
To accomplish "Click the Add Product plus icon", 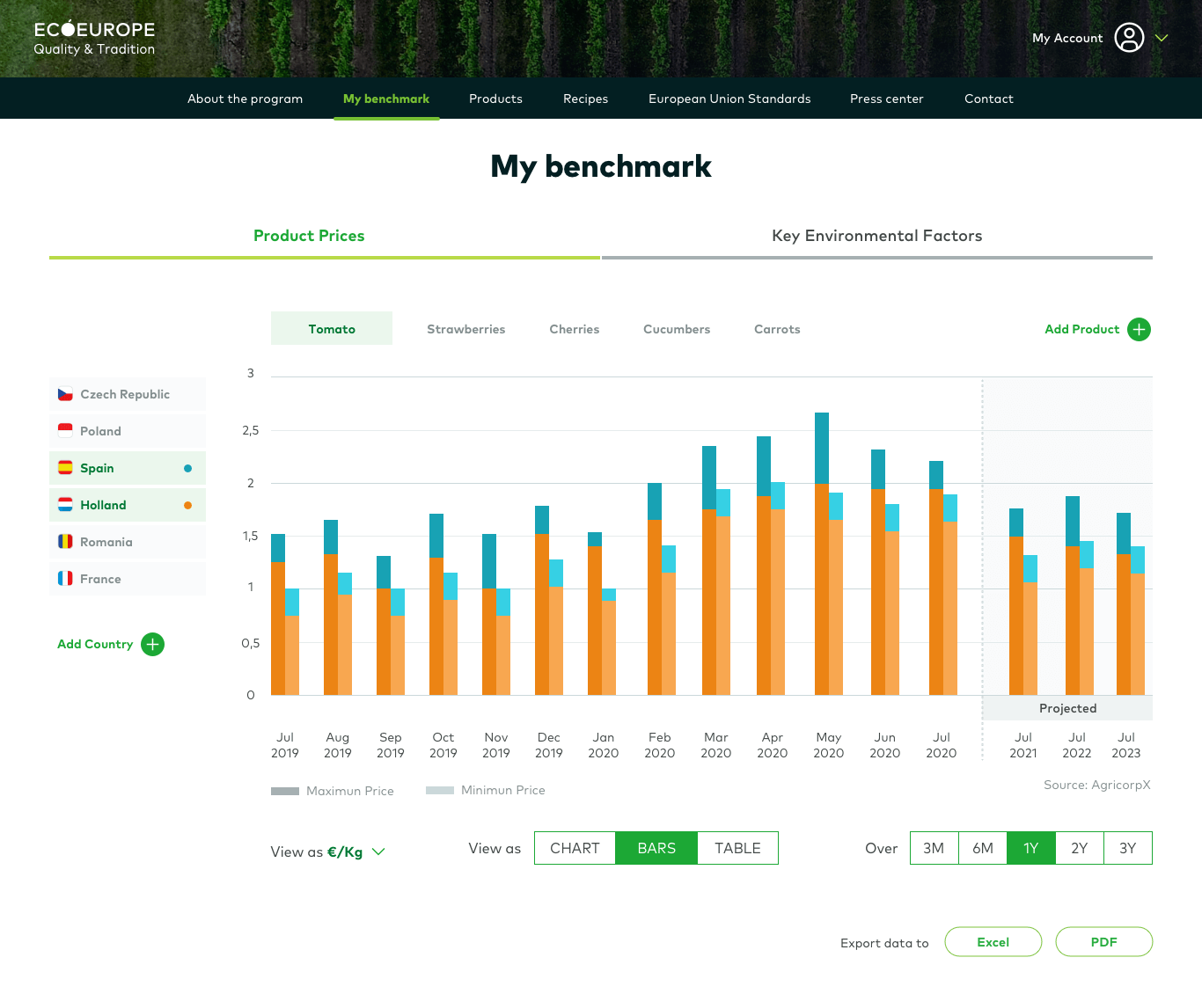I will (1139, 329).
